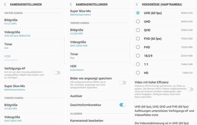Go back from Videogröße (Hauptkamera) screen
Screen dimensions: 197x125
[137, 4]
